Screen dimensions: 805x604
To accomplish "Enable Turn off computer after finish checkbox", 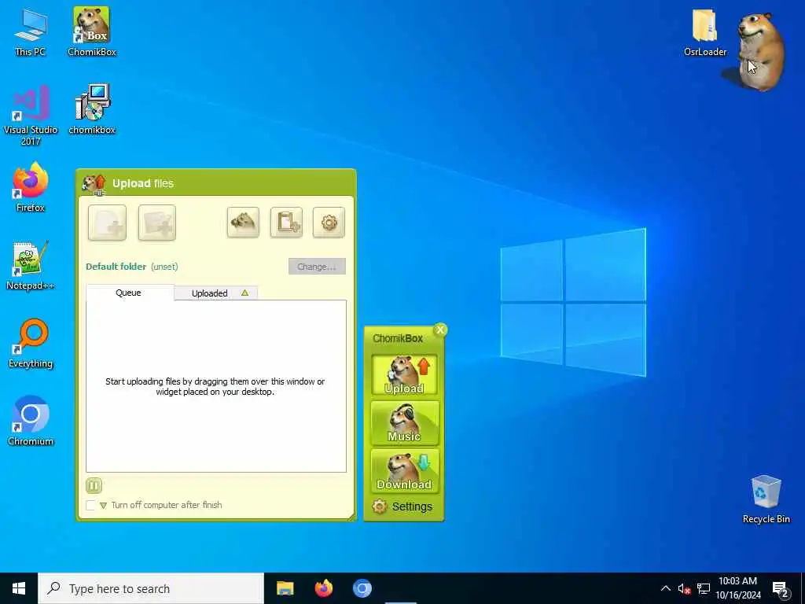I will point(90,506).
